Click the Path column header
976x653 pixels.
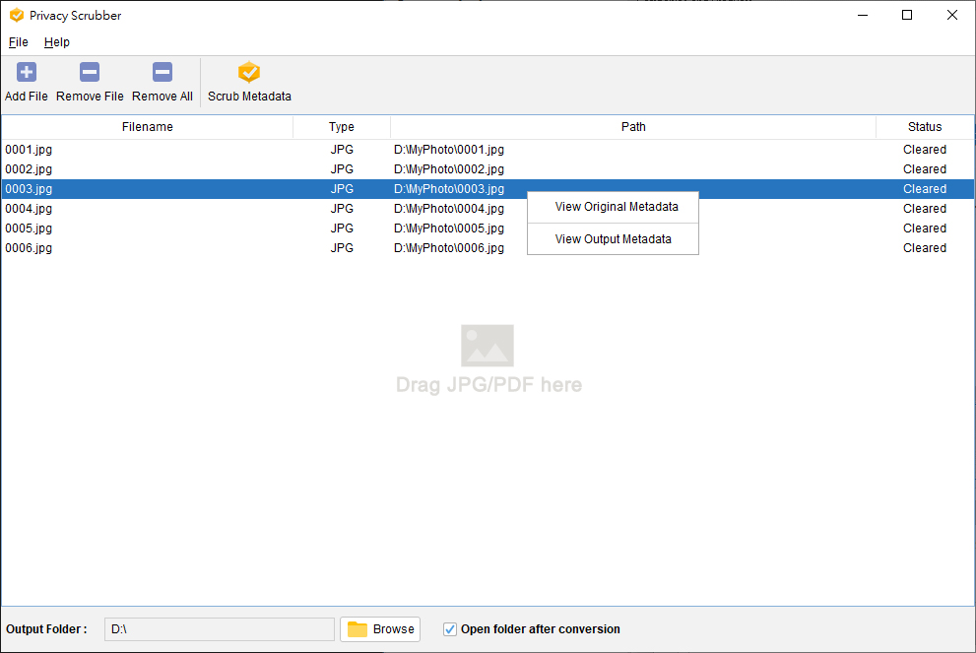[633, 127]
